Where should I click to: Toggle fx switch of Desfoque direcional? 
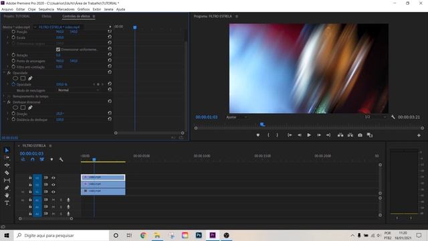9,102
